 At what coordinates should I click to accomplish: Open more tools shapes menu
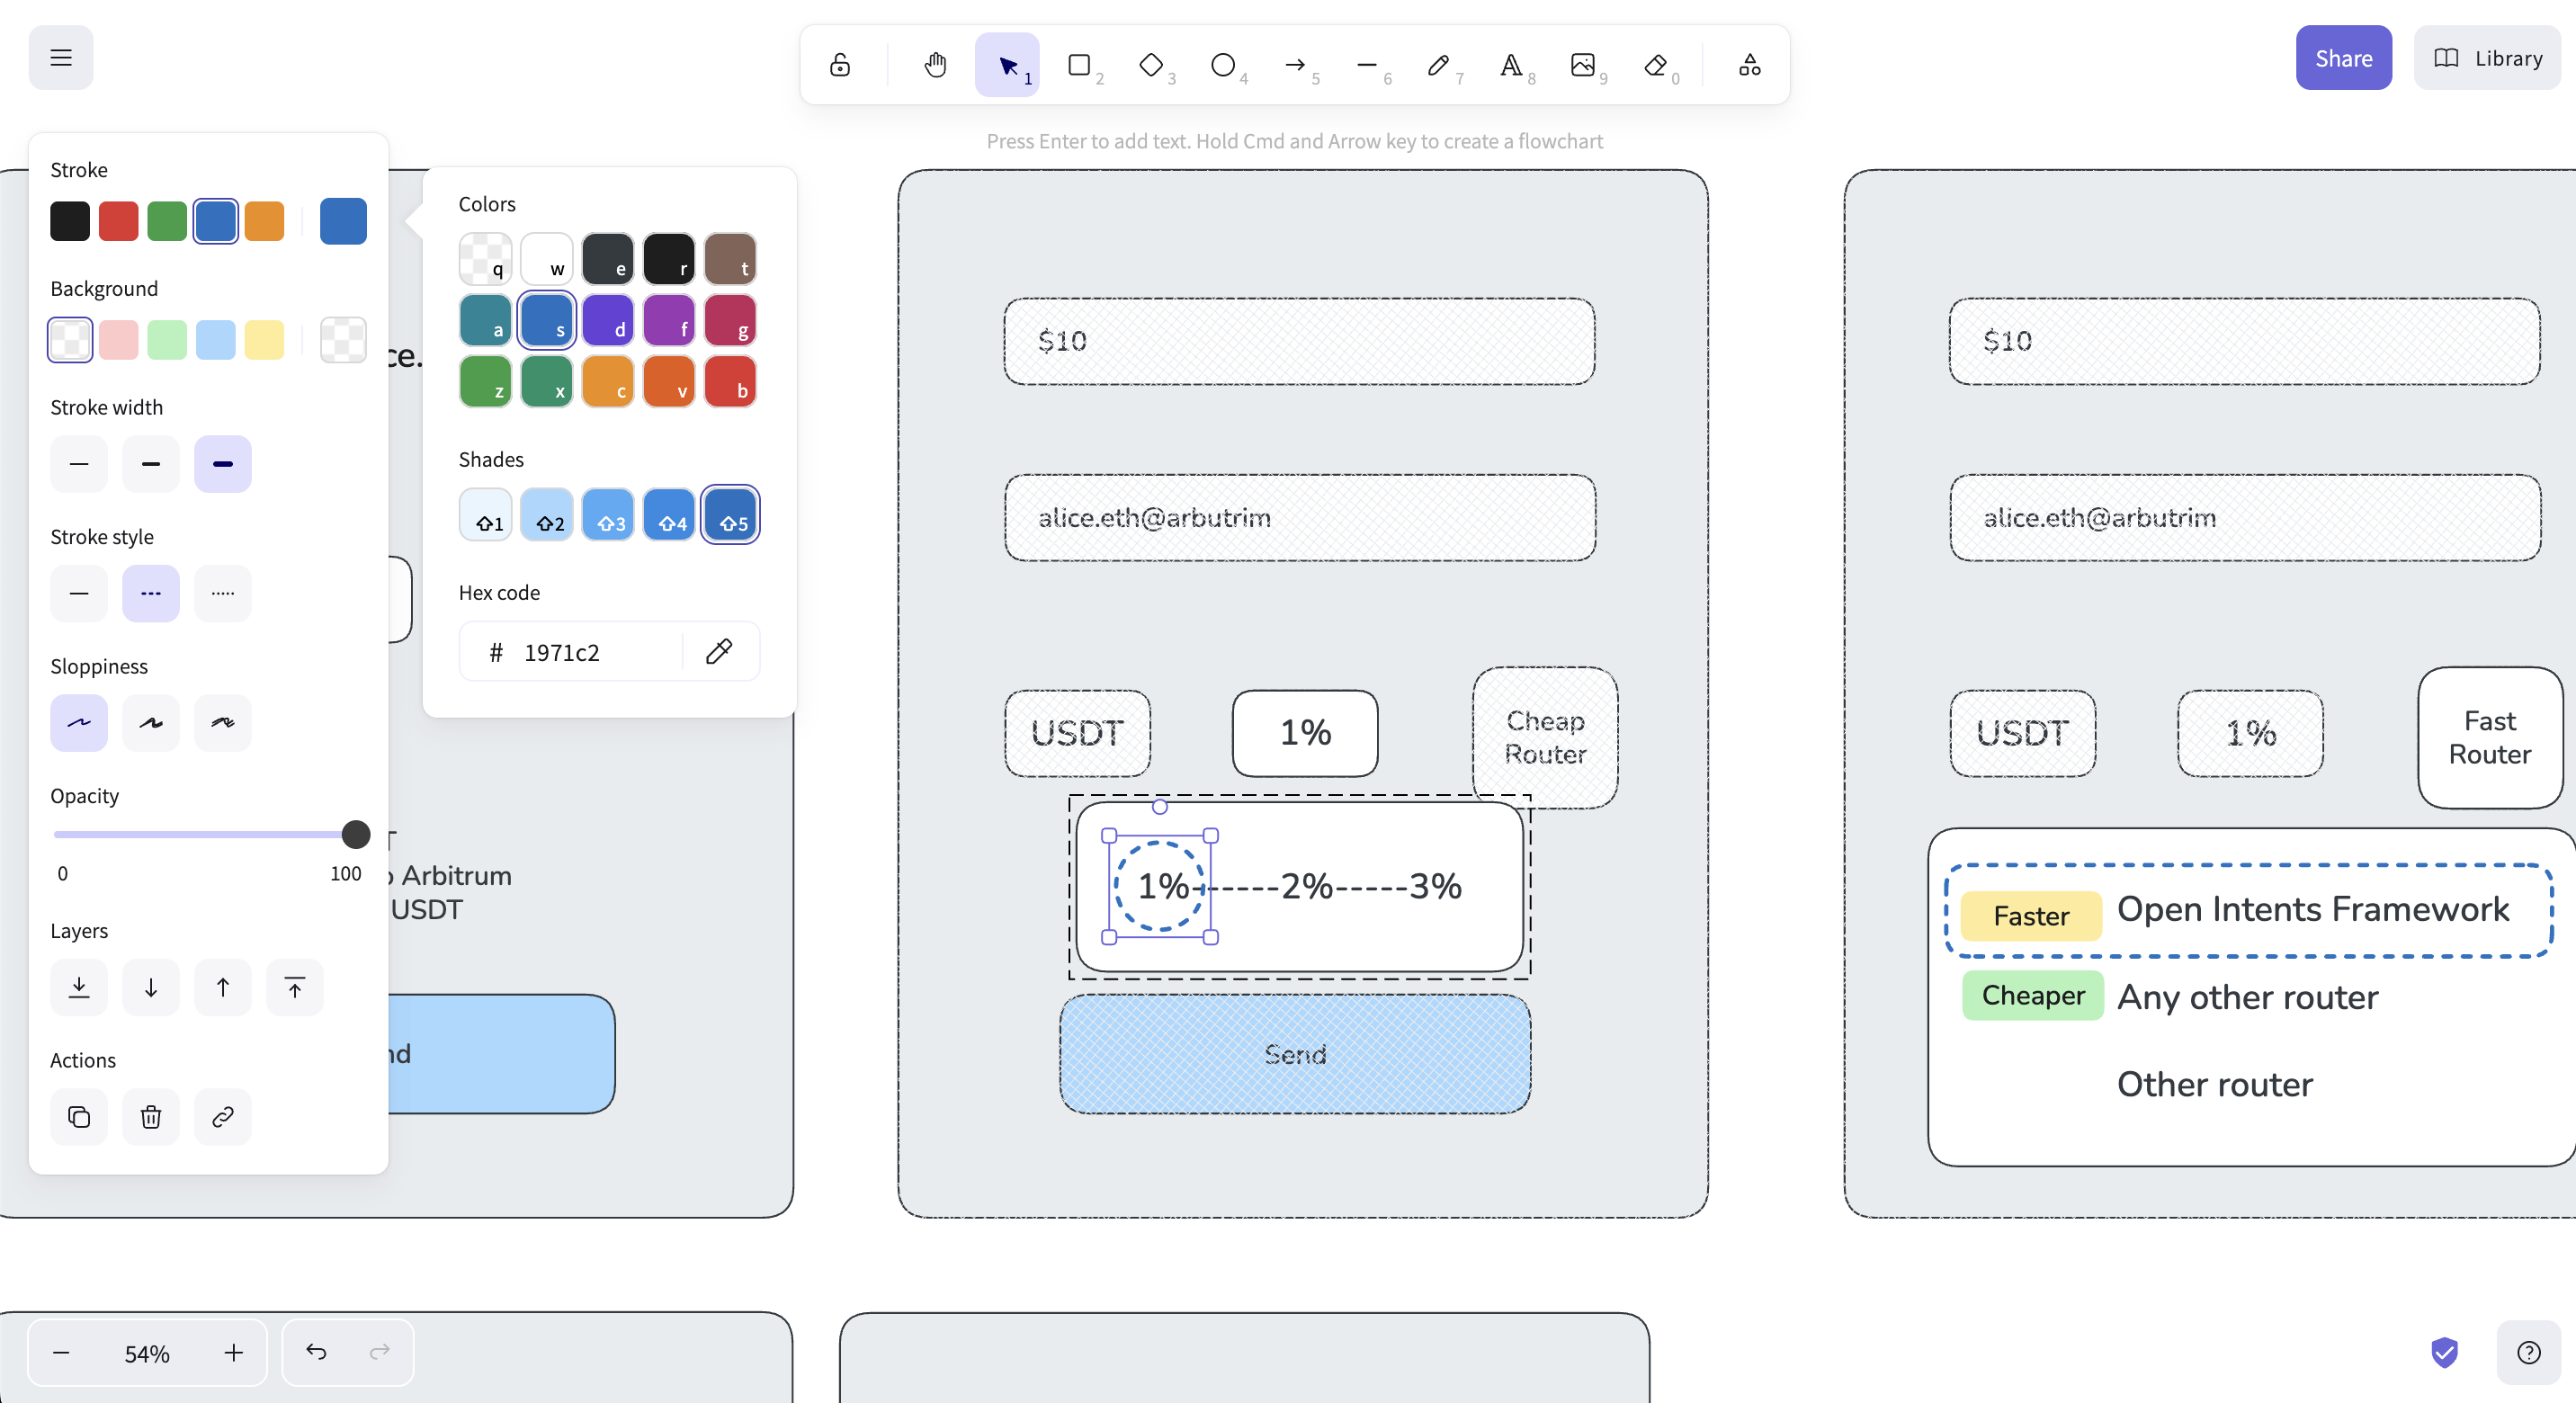click(1749, 65)
